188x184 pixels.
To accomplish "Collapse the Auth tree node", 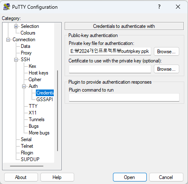I will [24, 86].
